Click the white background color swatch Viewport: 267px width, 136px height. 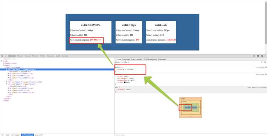click(130, 80)
